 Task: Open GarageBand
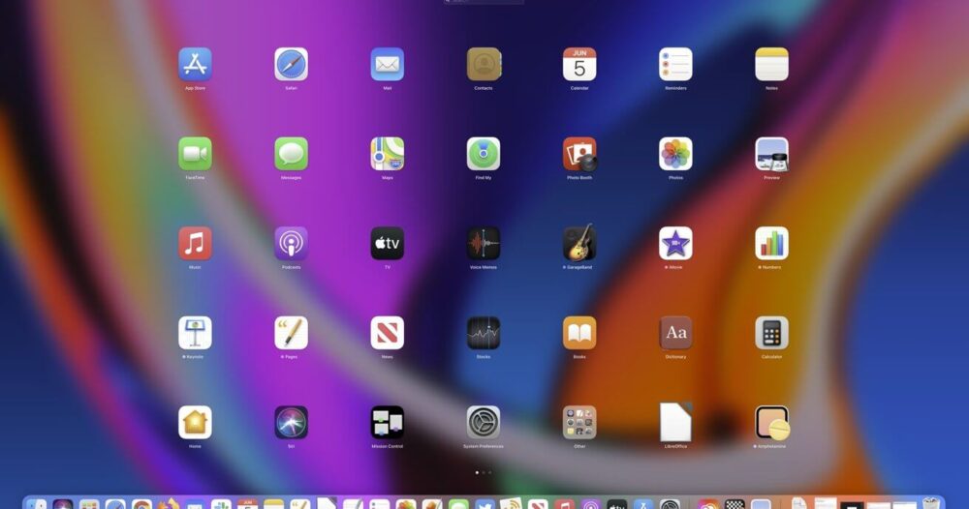pyautogui.click(x=579, y=243)
